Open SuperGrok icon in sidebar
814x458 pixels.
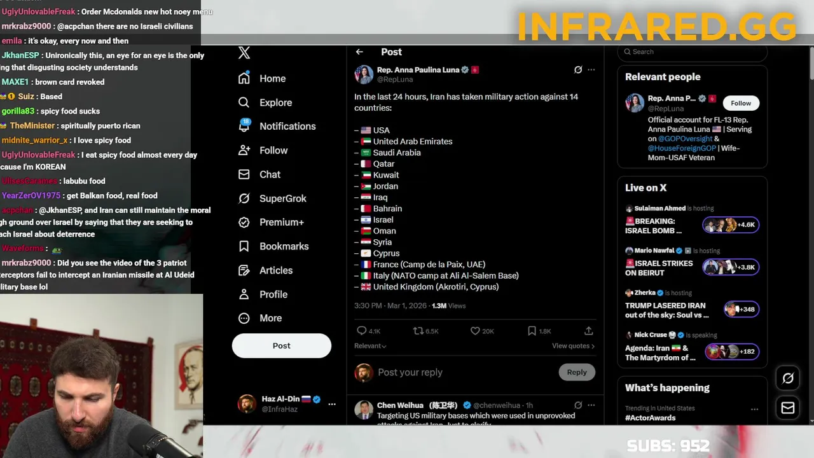[244, 198]
